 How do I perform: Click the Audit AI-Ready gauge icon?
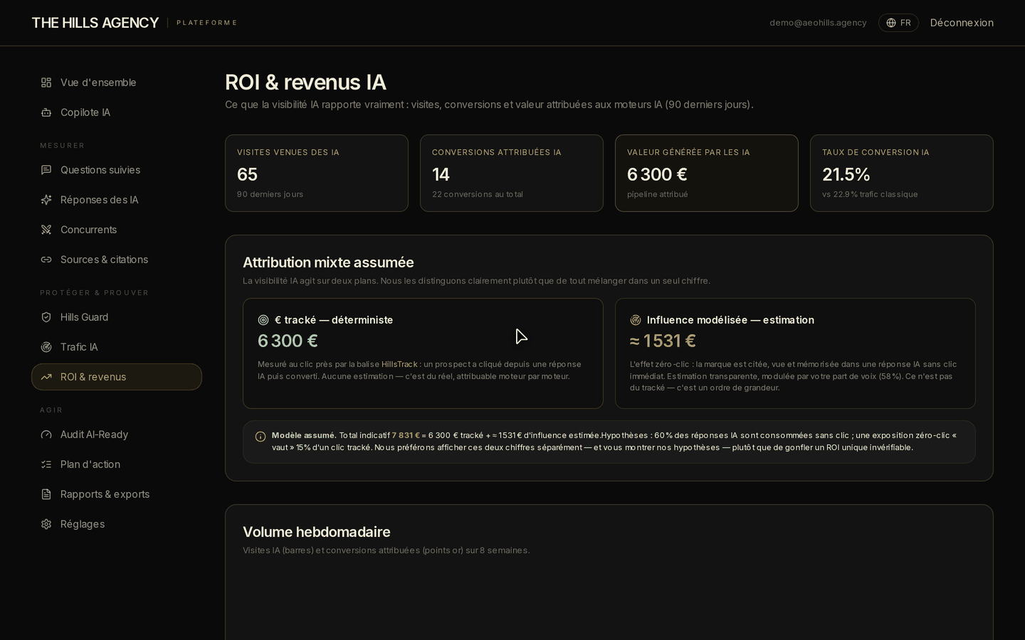coord(46,434)
